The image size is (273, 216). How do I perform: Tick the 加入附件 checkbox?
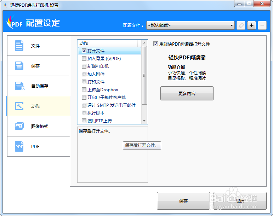84,74
